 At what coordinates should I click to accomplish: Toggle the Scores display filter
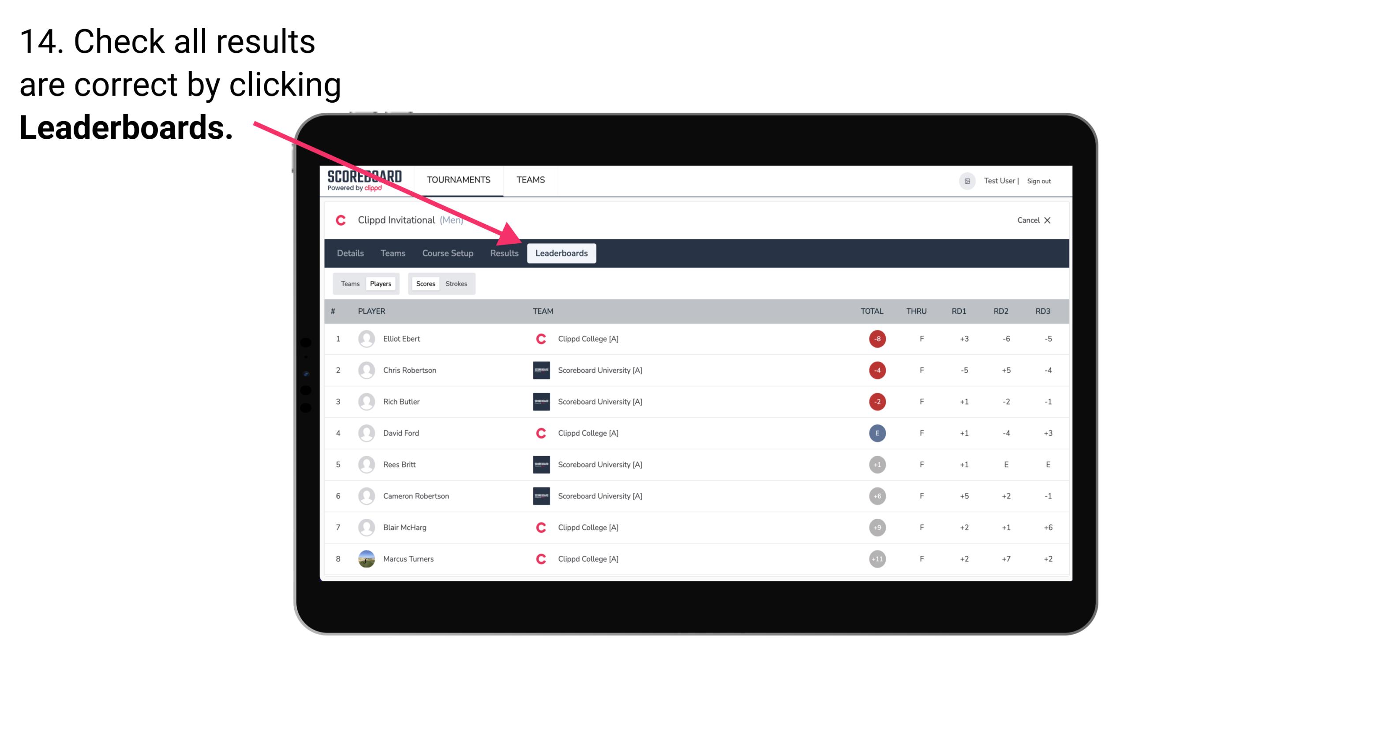click(424, 283)
